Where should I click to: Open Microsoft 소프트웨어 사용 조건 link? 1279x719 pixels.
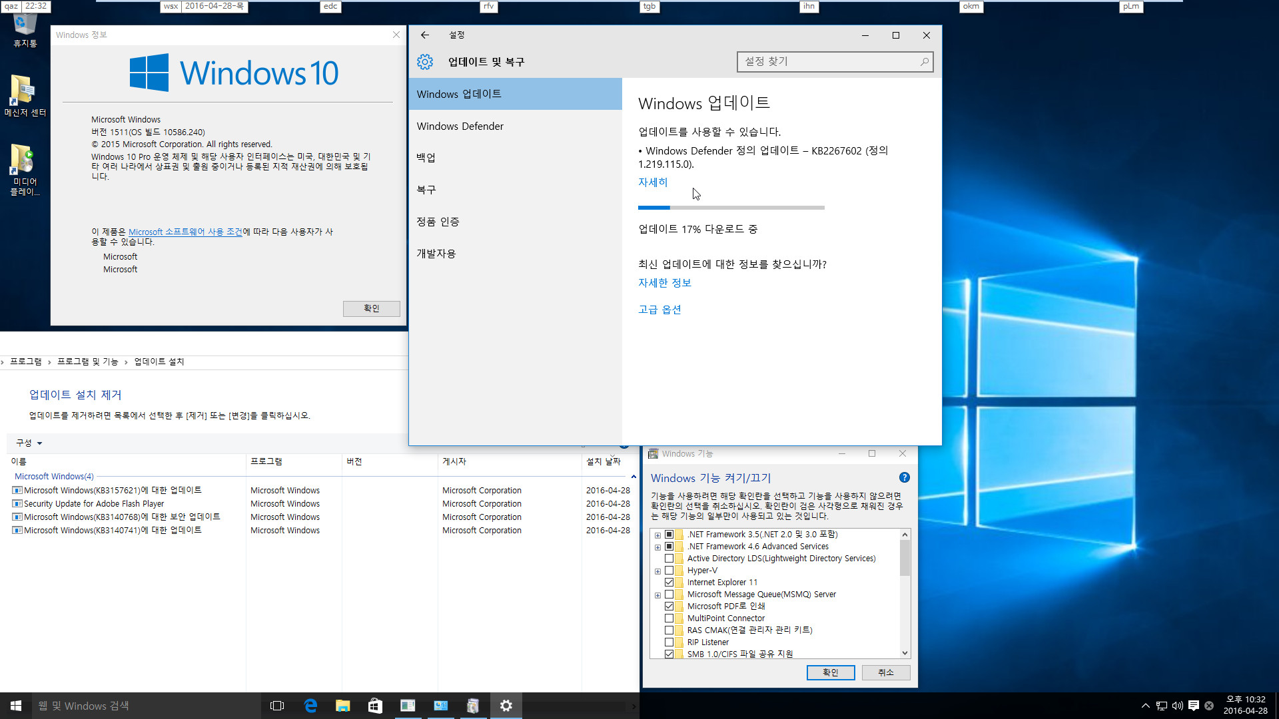click(185, 232)
